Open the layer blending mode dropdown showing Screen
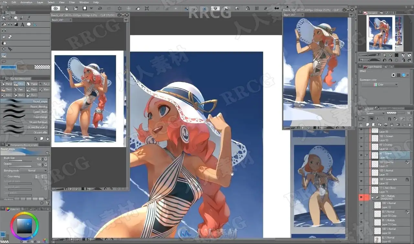 tap(372, 114)
